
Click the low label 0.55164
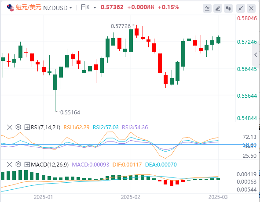point(70,113)
